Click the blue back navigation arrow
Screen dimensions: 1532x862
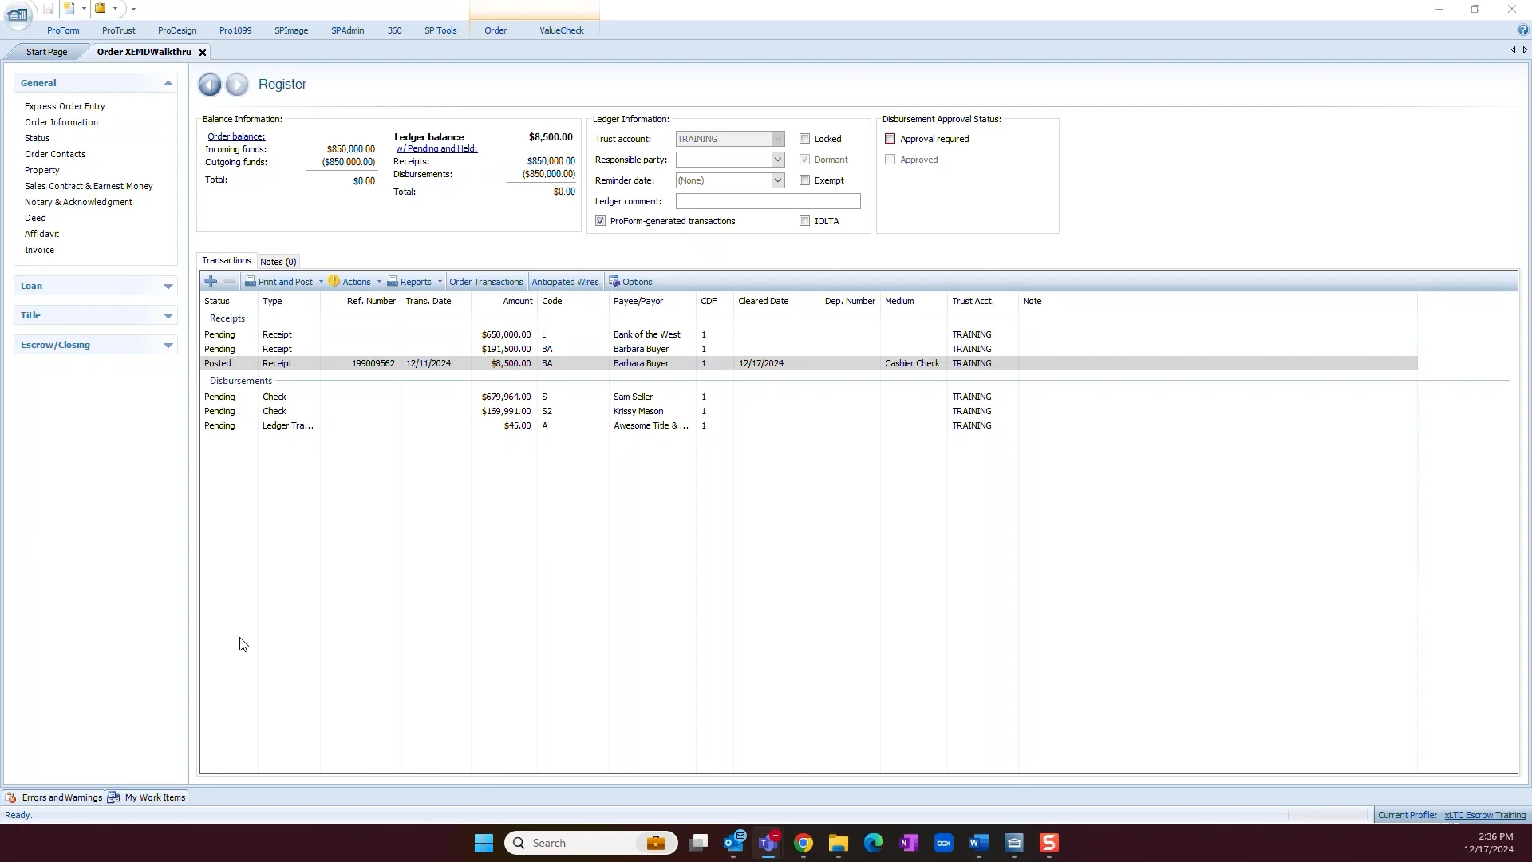click(210, 85)
